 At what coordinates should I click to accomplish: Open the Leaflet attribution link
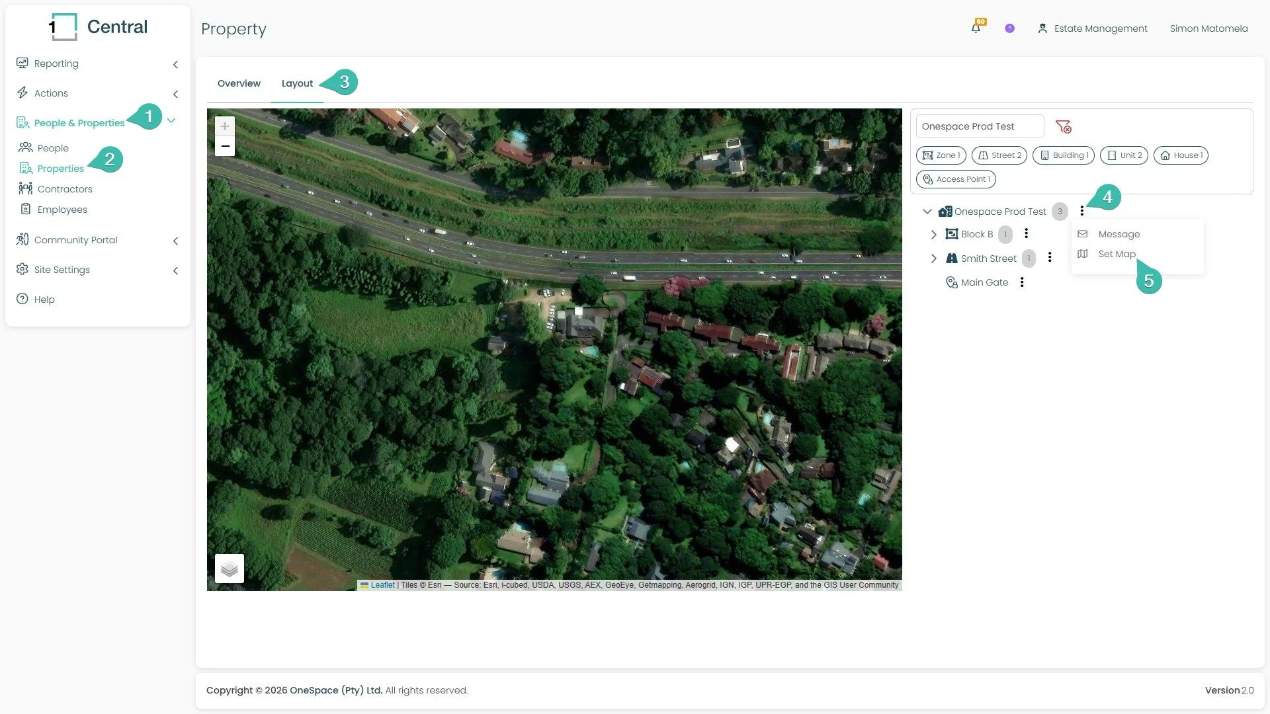coord(382,585)
